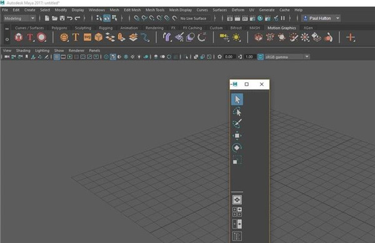The width and height of the screenshot is (375, 243).
Task: Toggle smooth shade all in panel toolbar
Action: pyautogui.click(x=112, y=57)
